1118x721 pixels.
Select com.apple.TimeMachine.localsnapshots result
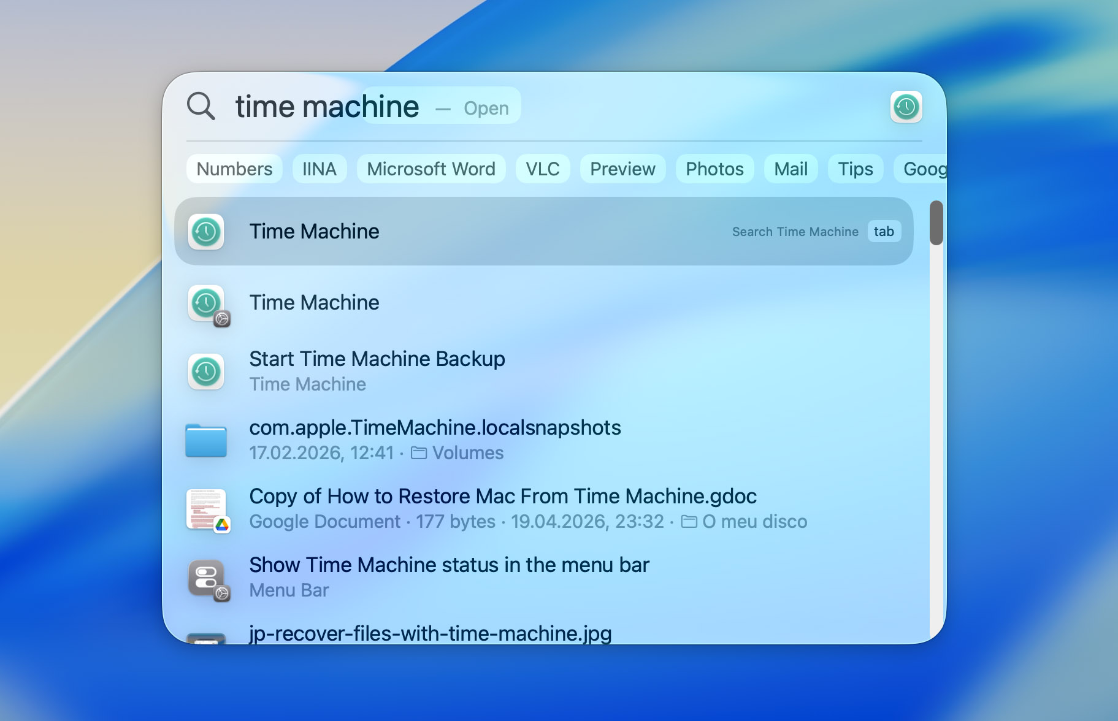pyautogui.click(x=544, y=440)
